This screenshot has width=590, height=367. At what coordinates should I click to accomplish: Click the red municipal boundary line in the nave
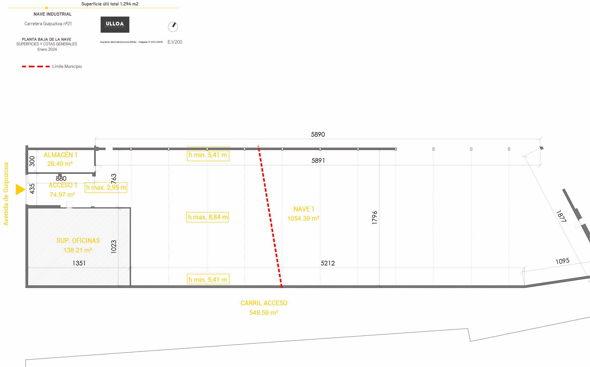[270, 217]
